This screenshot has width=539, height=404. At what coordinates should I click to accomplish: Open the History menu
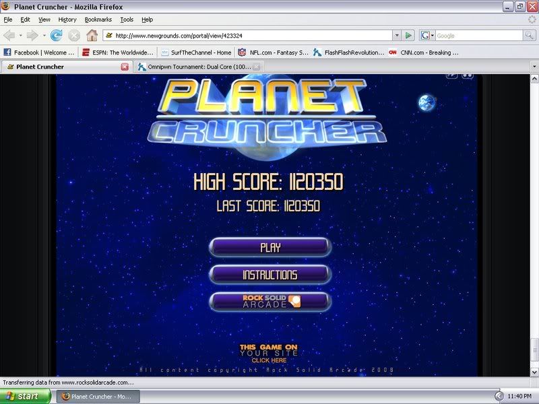67,20
